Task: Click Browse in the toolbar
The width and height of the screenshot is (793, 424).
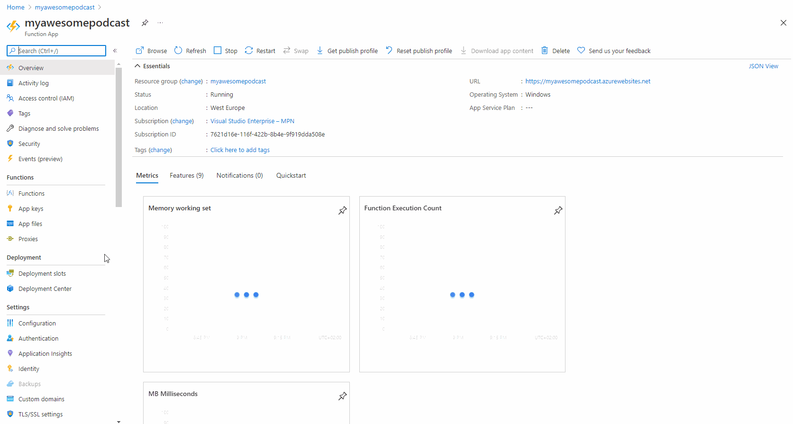Action: [x=151, y=51]
